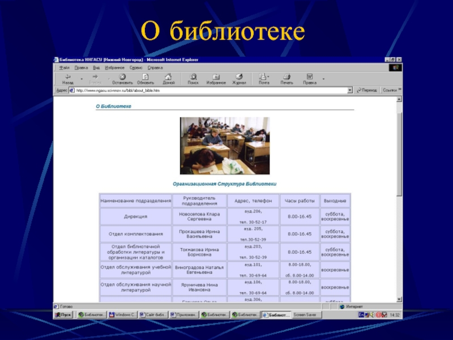The width and height of the screenshot is (453, 340).
Task: Expand the address bar dropdown list
Action: [350, 90]
